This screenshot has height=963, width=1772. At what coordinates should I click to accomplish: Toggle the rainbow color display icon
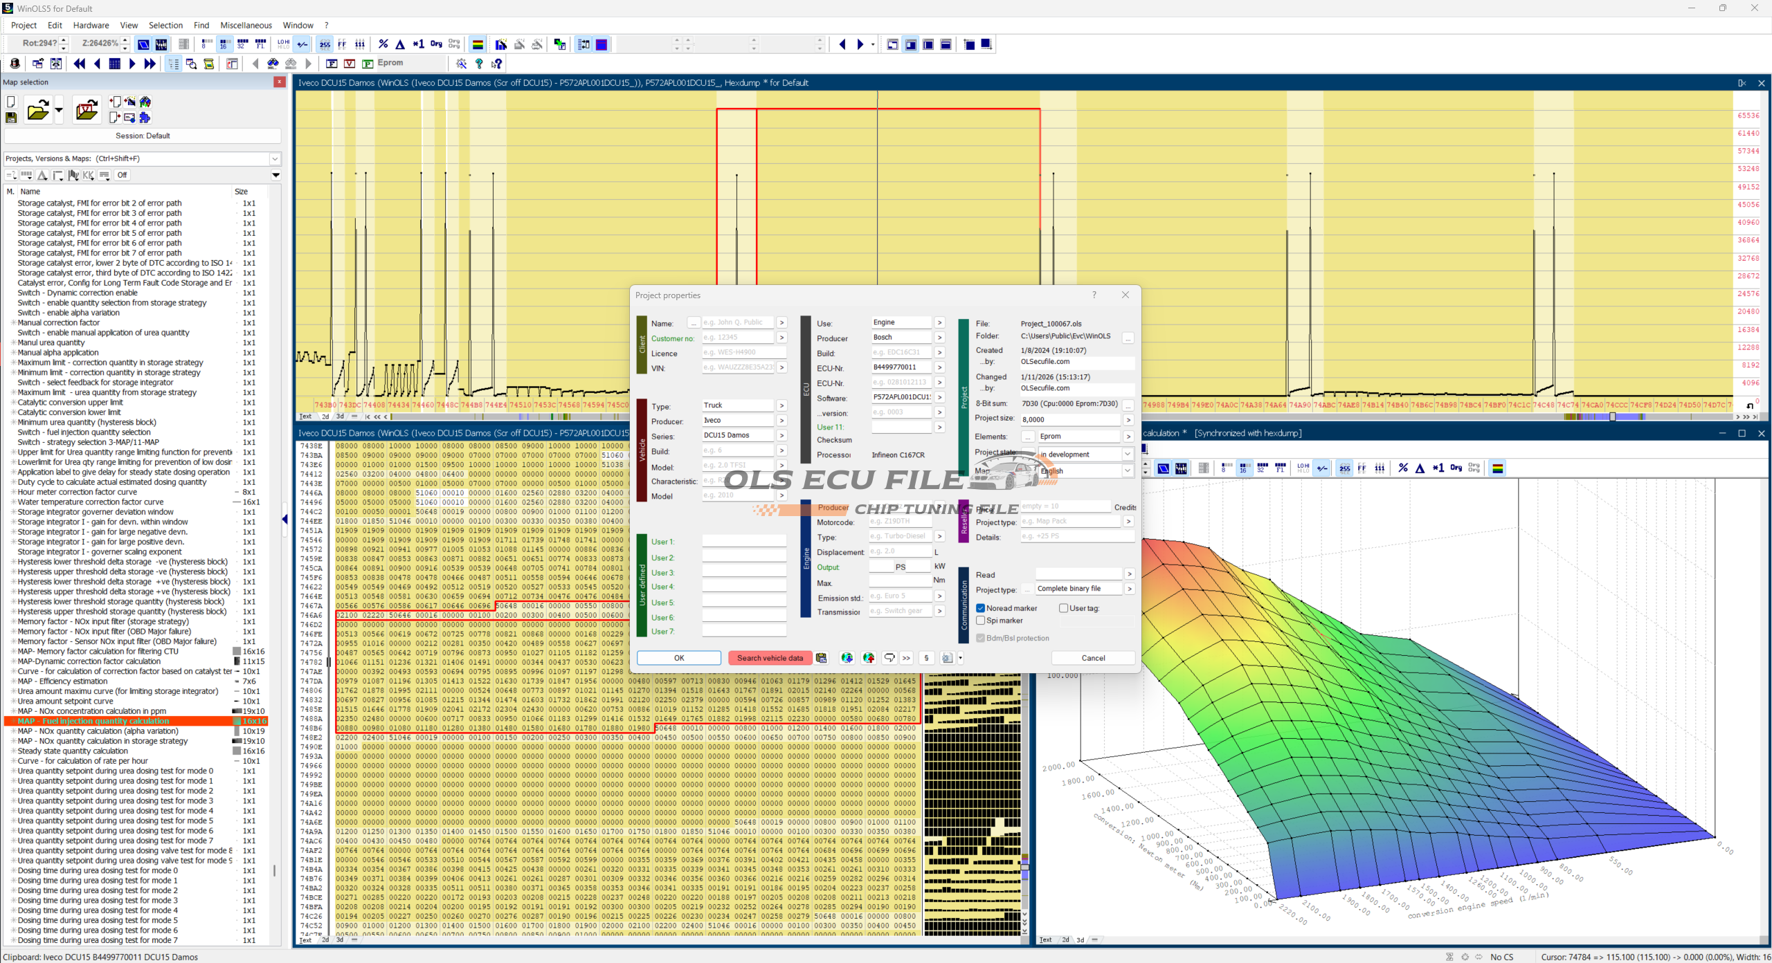click(x=478, y=44)
